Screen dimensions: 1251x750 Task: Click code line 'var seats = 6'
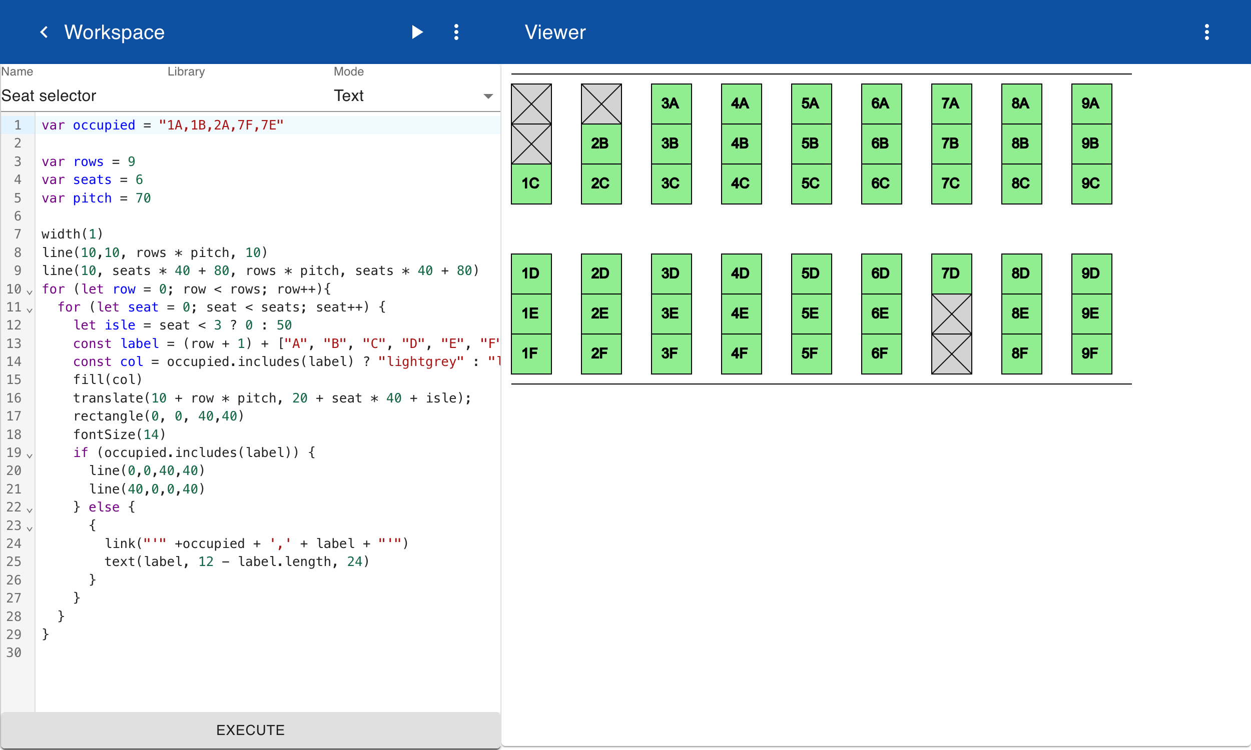[92, 179]
